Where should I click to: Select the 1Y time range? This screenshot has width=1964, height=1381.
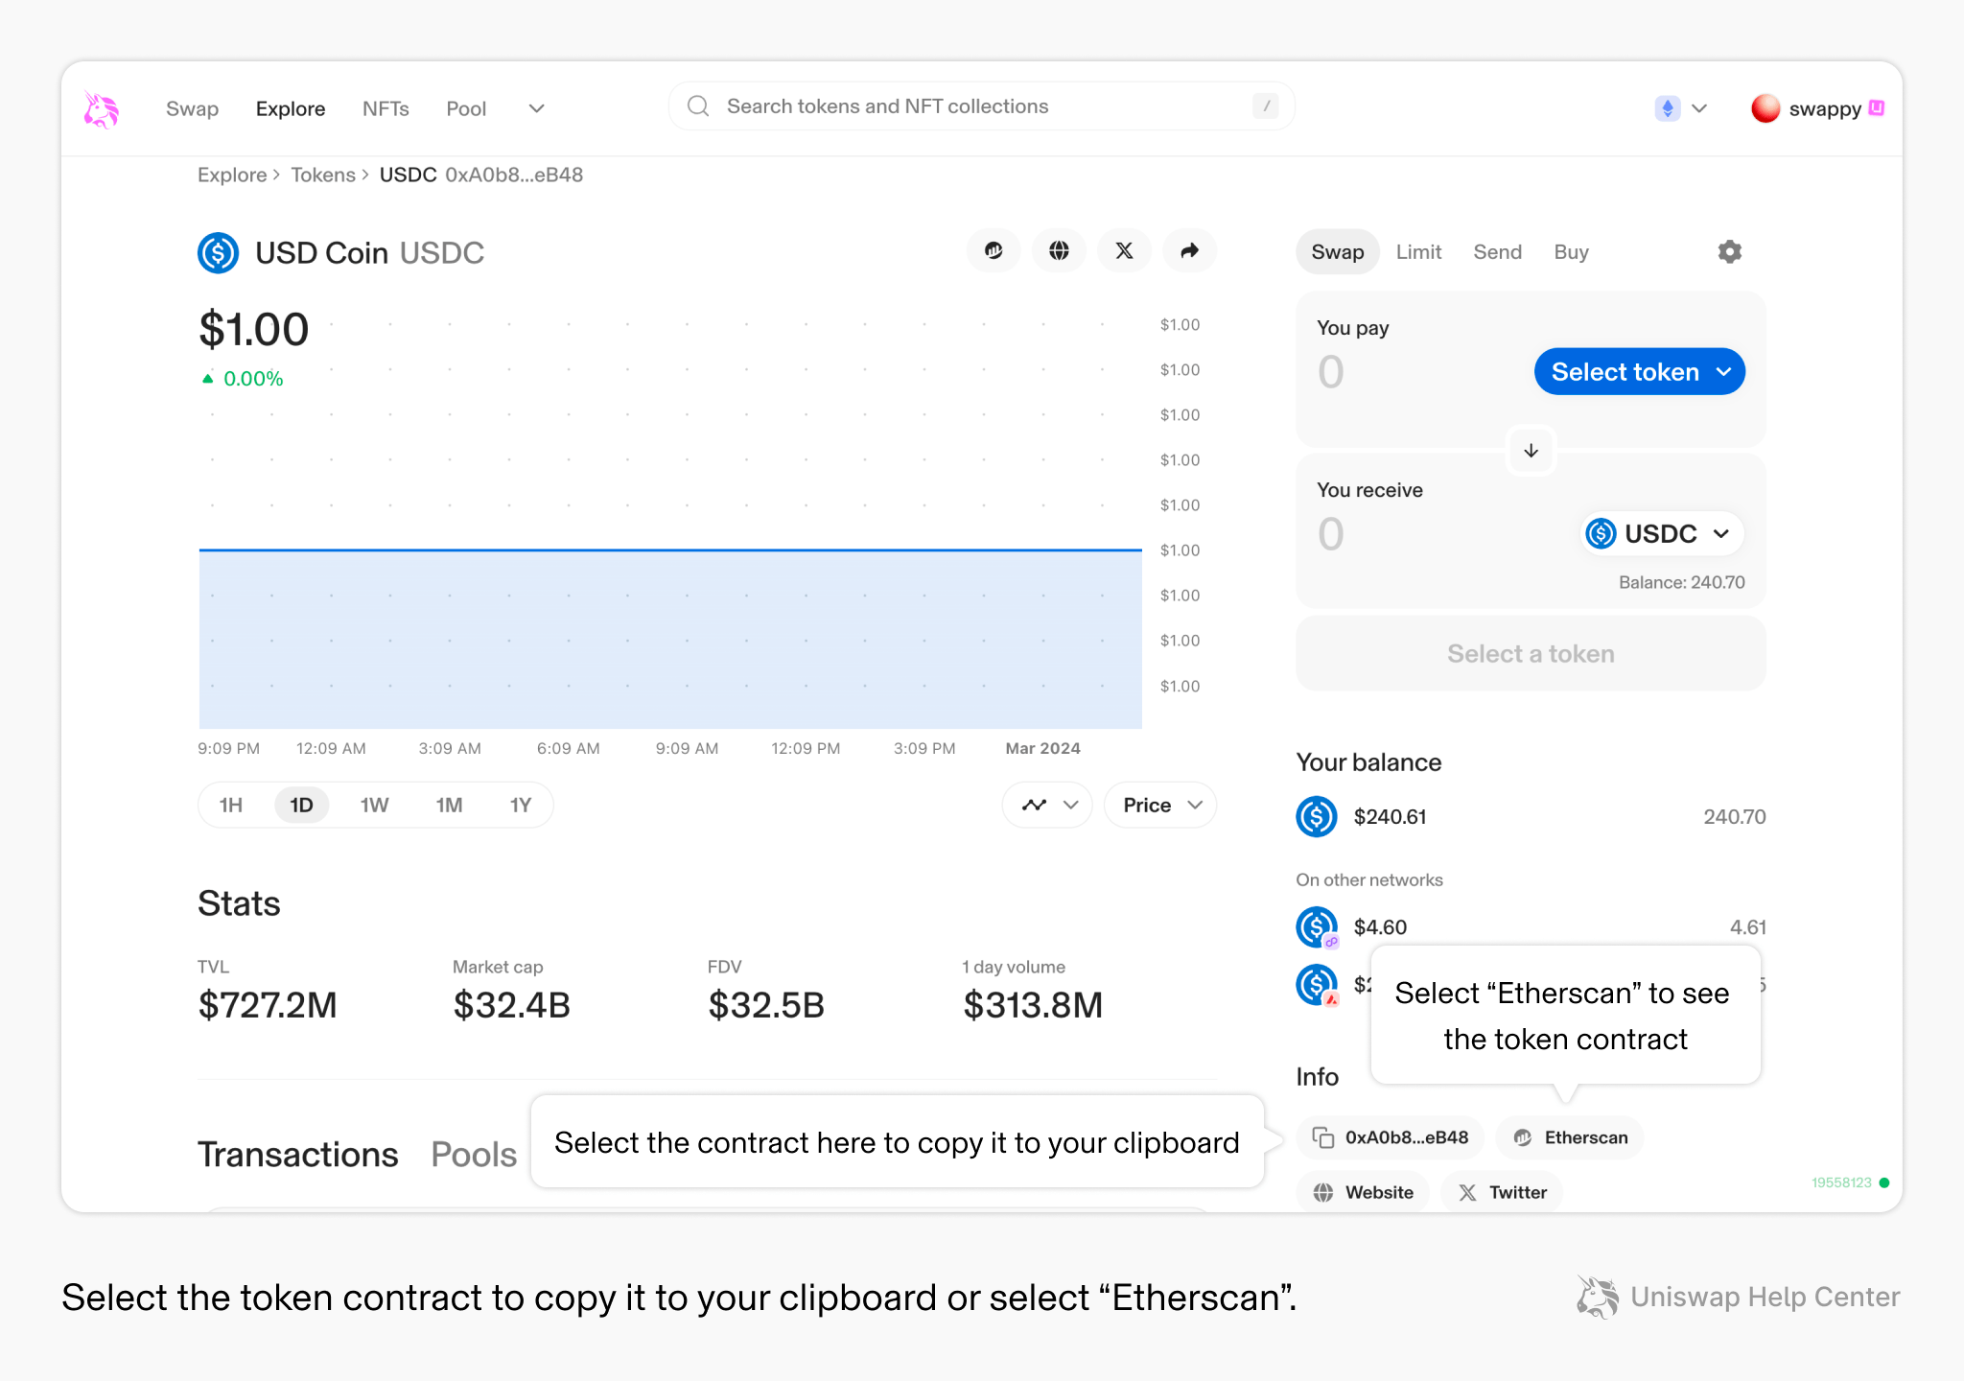520,806
